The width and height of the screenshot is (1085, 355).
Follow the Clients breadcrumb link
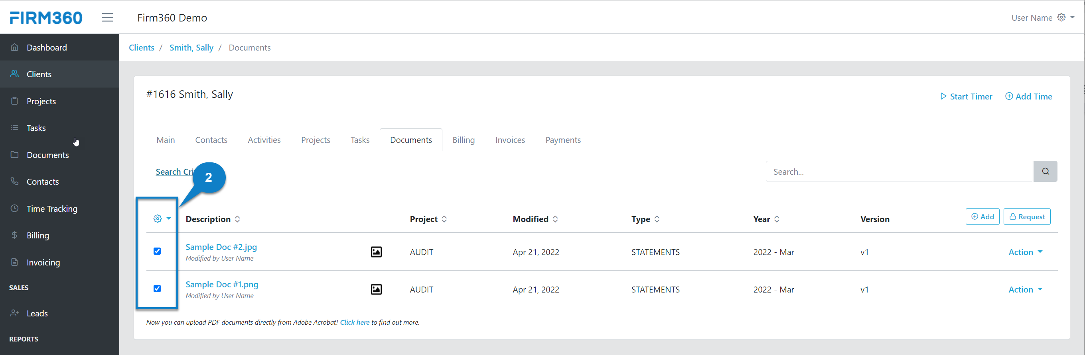click(142, 47)
